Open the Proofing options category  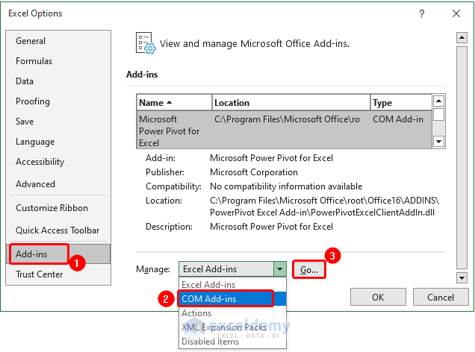(33, 101)
